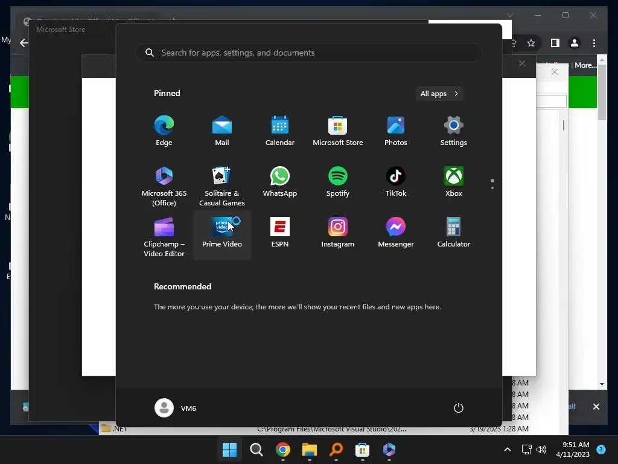Bookmark this page in Chrome
This screenshot has height=464, width=618.
(x=531, y=43)
